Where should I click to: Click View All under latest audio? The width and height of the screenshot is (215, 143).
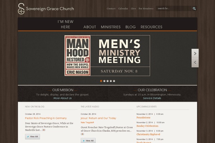click(88, 140)
